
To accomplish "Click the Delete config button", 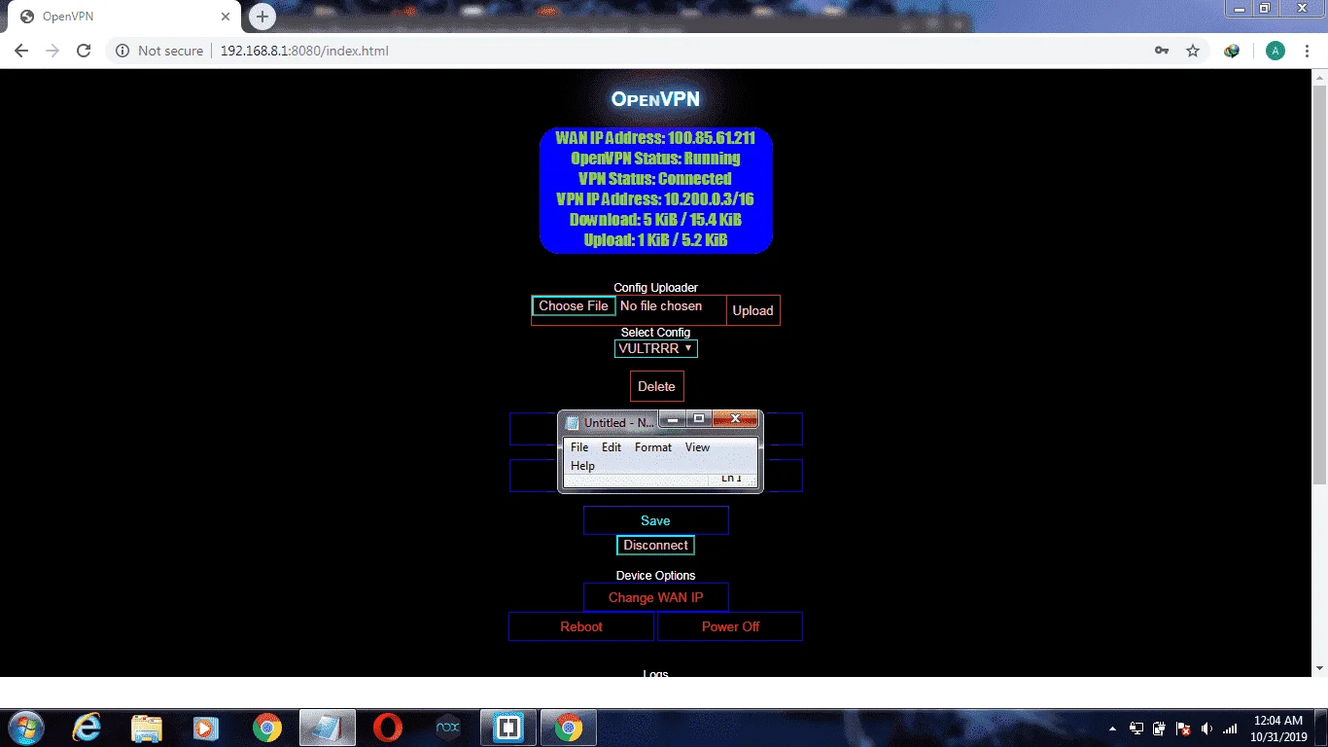I will point(656,386).
